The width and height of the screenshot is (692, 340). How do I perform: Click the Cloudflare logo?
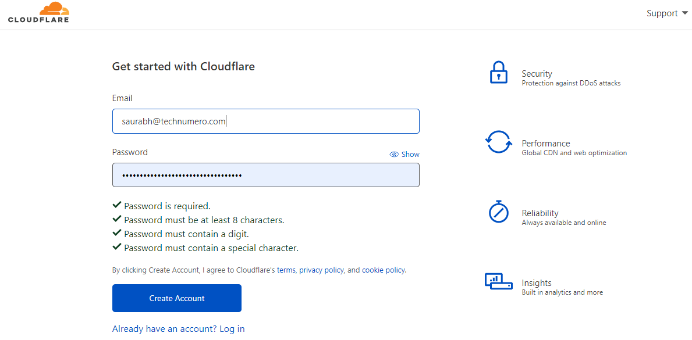38,12
